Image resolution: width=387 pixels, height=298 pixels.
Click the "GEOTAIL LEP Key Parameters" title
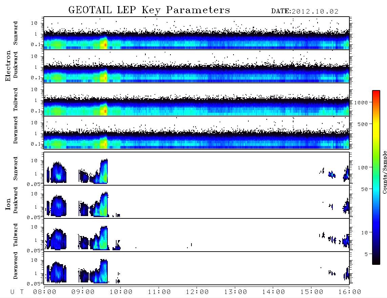click(149, 10)
